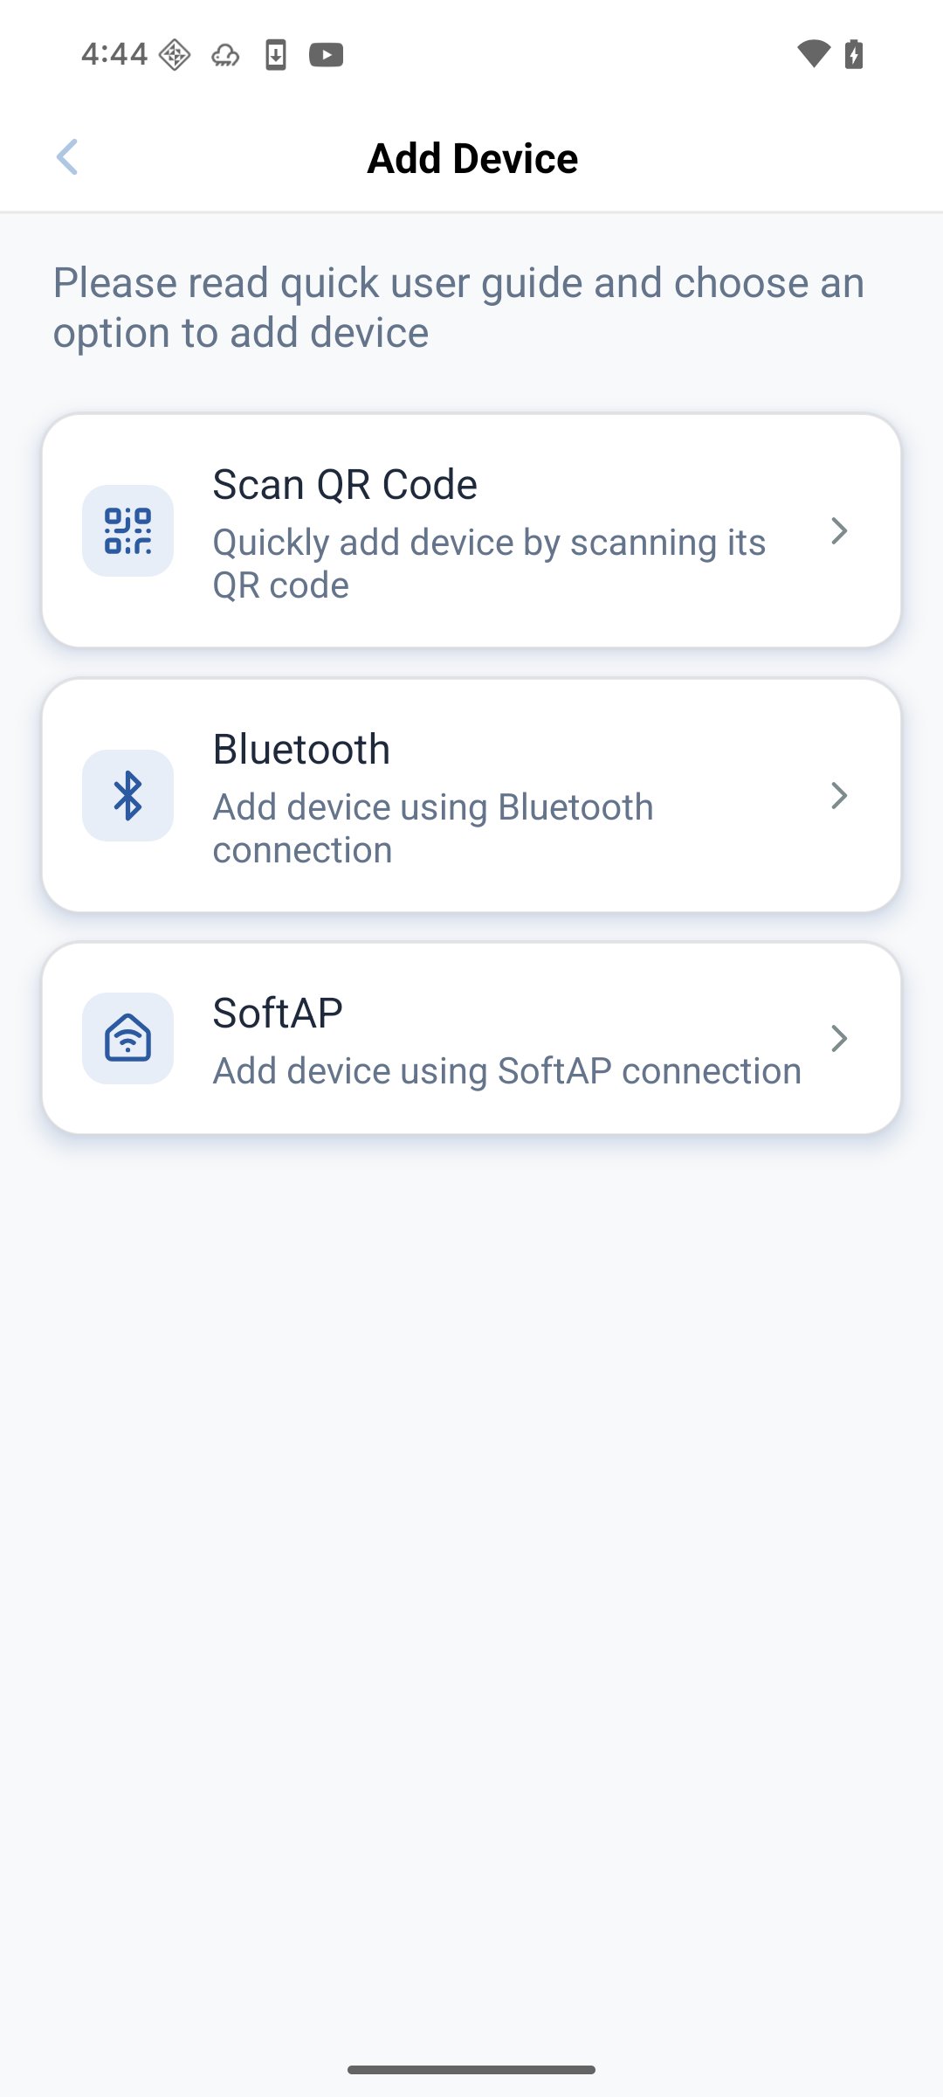Tap the QR code scan icon
The height and width of the screenshot is (2097, 943).
click(127, 531)
